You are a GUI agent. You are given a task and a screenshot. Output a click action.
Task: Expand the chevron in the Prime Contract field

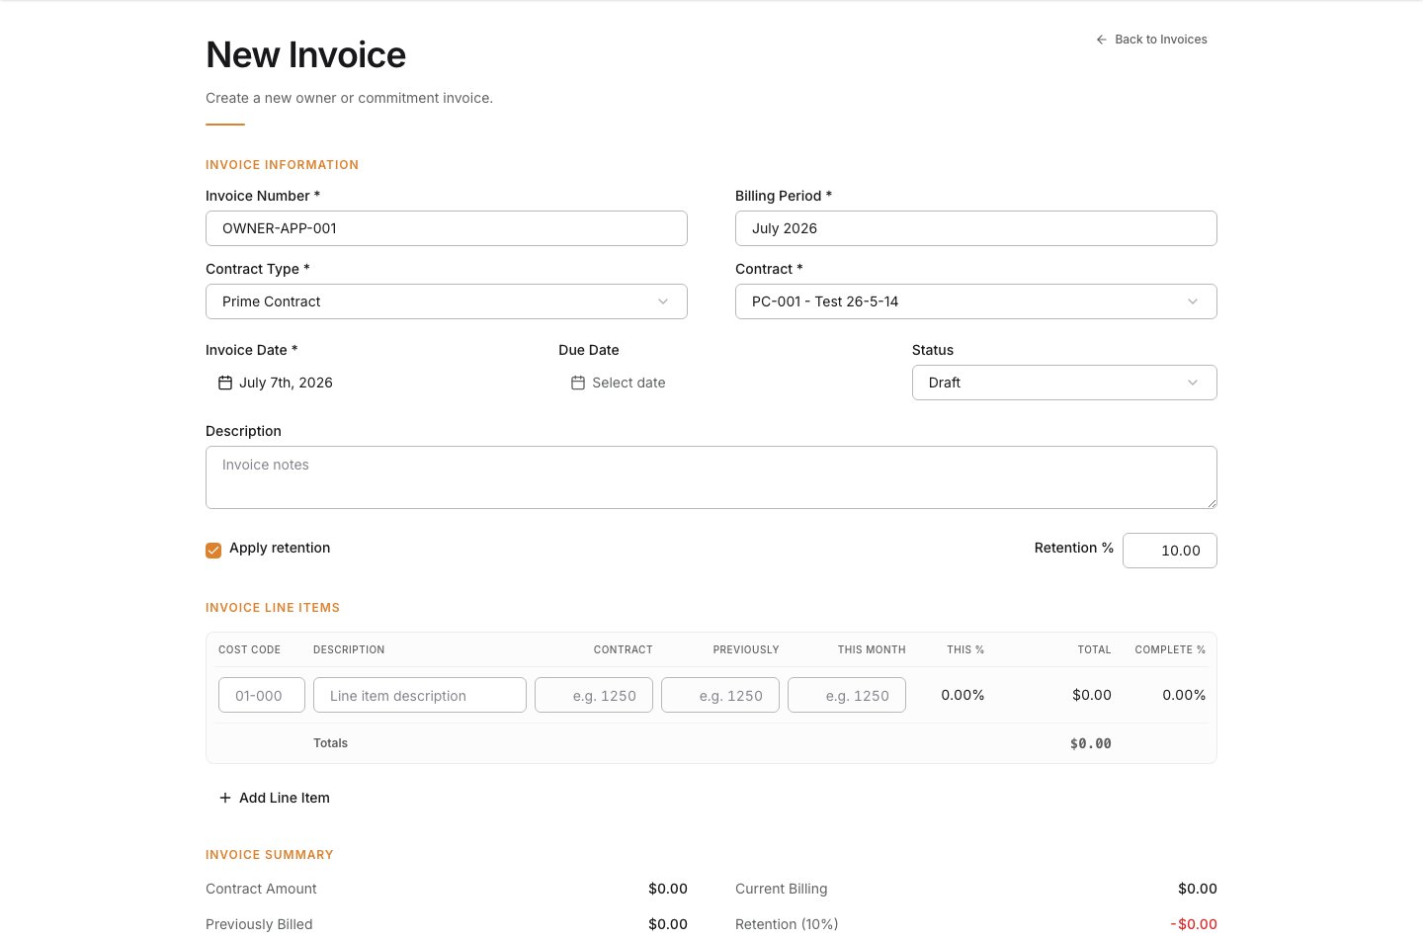point(663,301)
